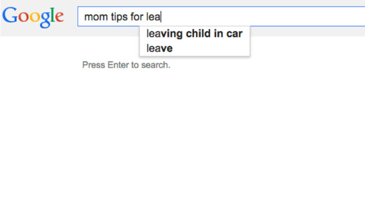Focus the Google search input field
Screen dimensions: 365x219
click(x=221, y=17)
